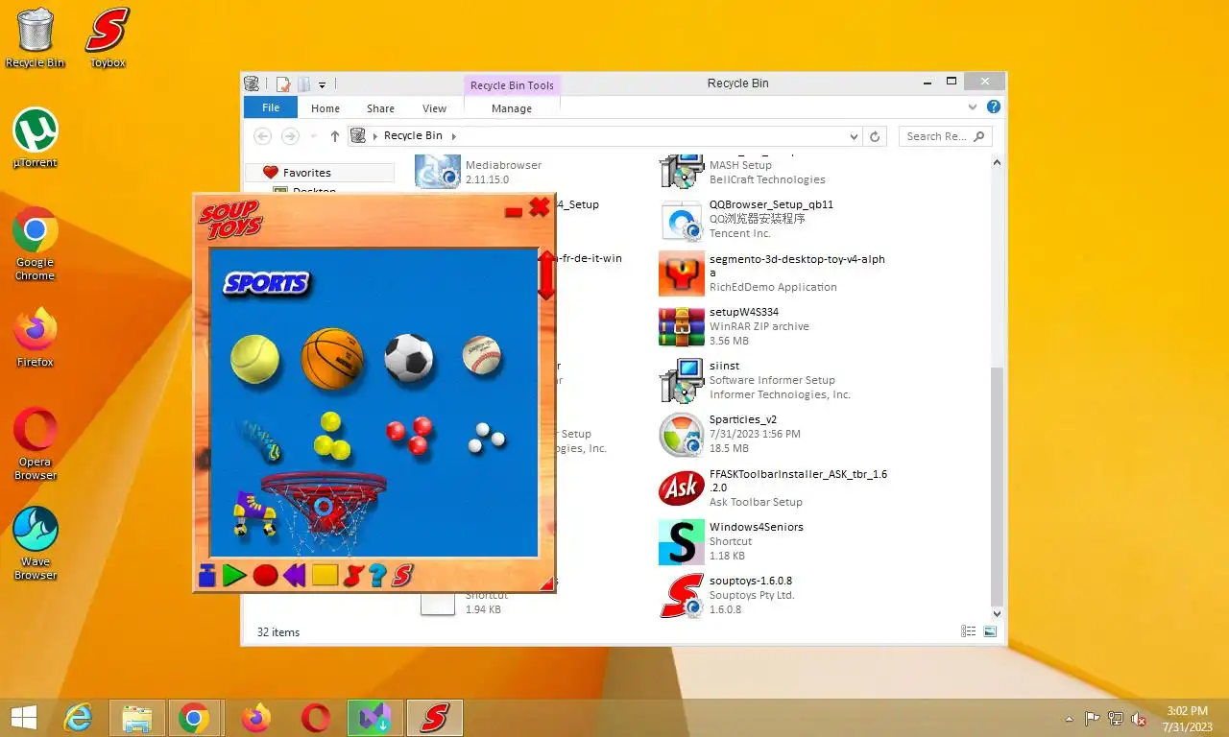The width and height of the screenshot is (1229, 737).
Task: Select the basketball hoop toy
Action: (x=323, y=513)
